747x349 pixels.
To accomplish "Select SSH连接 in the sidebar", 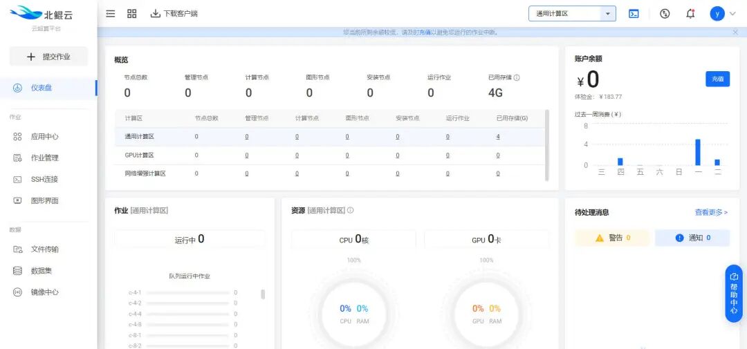I will click(x=45, y=180).
